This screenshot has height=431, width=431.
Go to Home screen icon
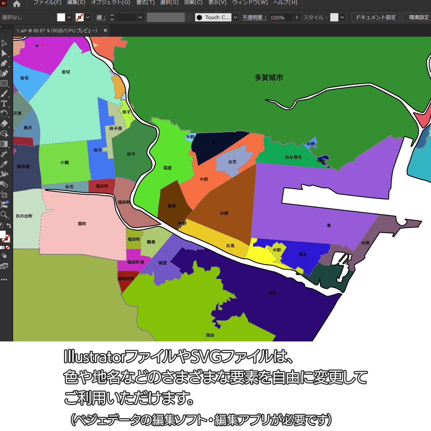point(16,4)
